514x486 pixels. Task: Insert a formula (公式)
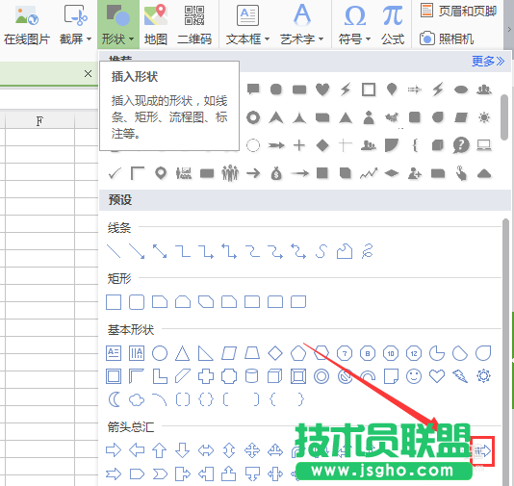(x=393, y=25)
